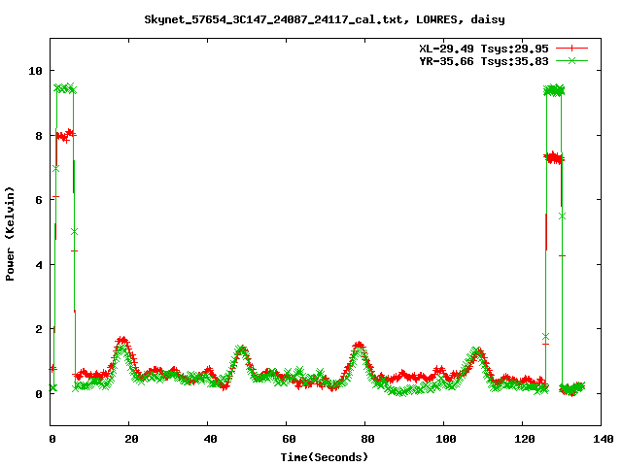Click the green YR legend line sample
The image size is (622, 466).
571,60
